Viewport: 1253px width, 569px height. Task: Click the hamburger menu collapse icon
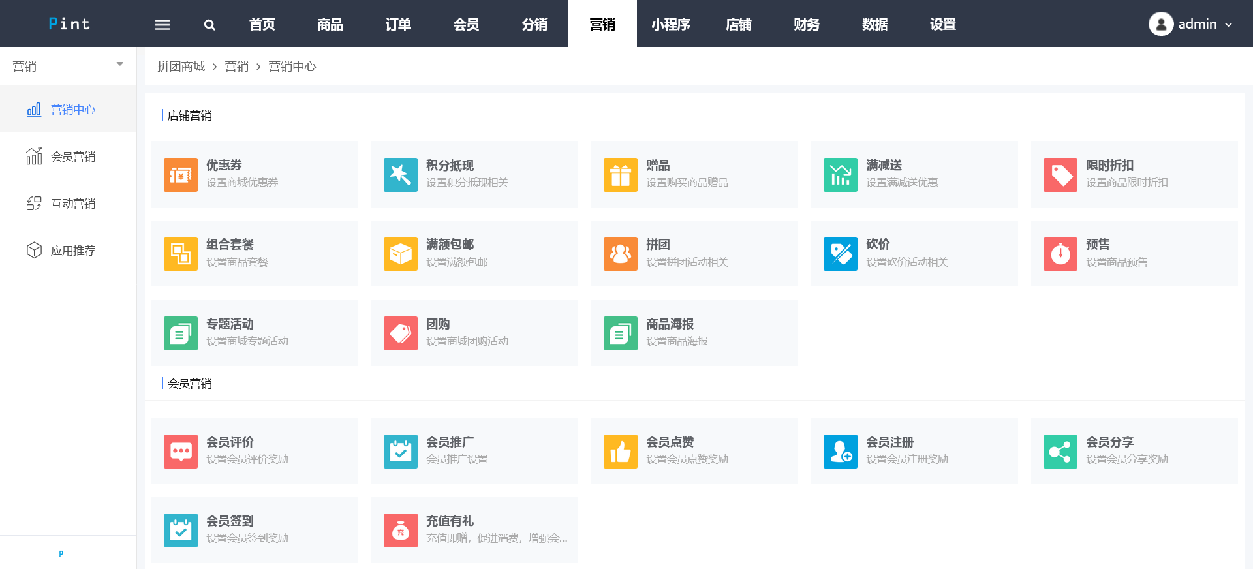pyautogui.click(x=162, y=25)
